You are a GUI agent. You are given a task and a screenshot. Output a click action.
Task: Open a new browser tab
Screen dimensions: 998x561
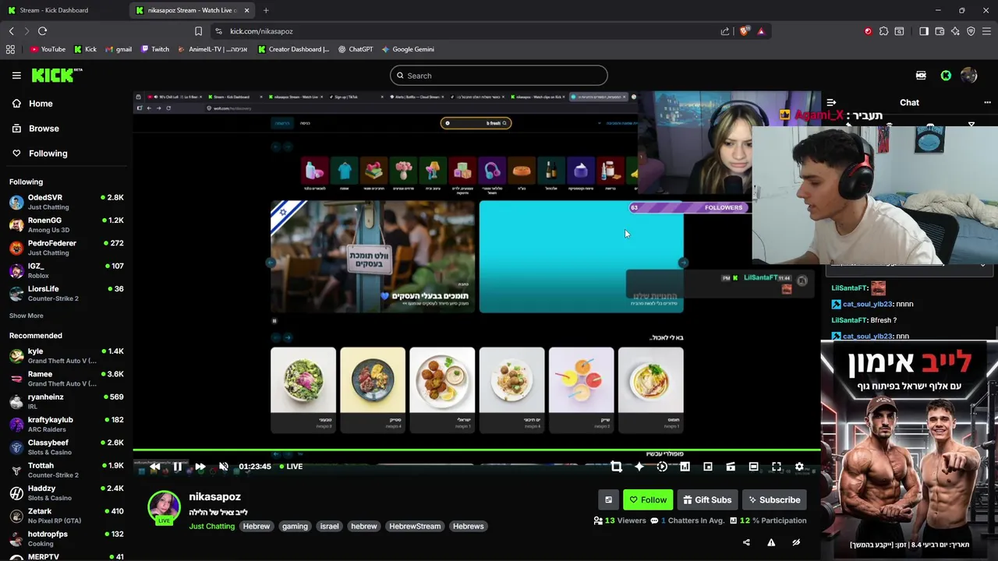[266, 10]
